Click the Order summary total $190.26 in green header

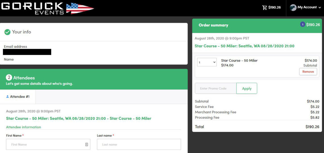pyautogui.click(x=313, y=25)
